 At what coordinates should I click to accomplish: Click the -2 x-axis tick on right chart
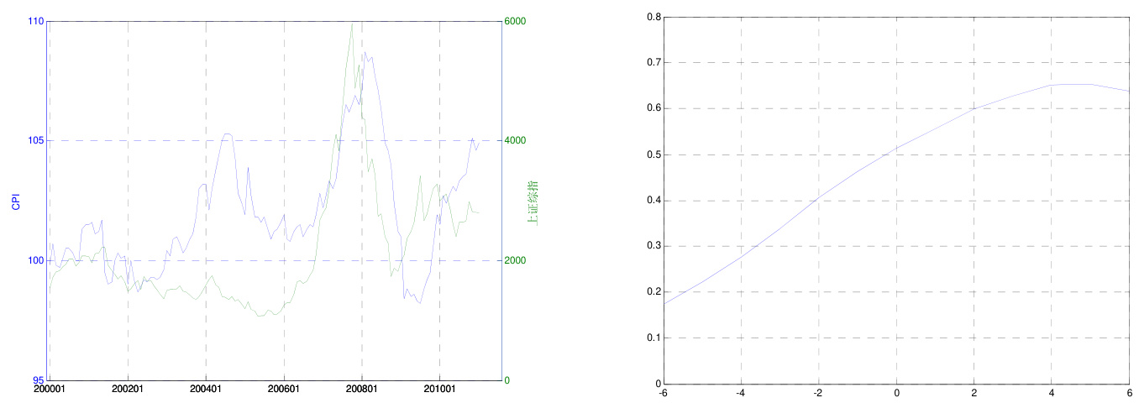coord(819,393)
